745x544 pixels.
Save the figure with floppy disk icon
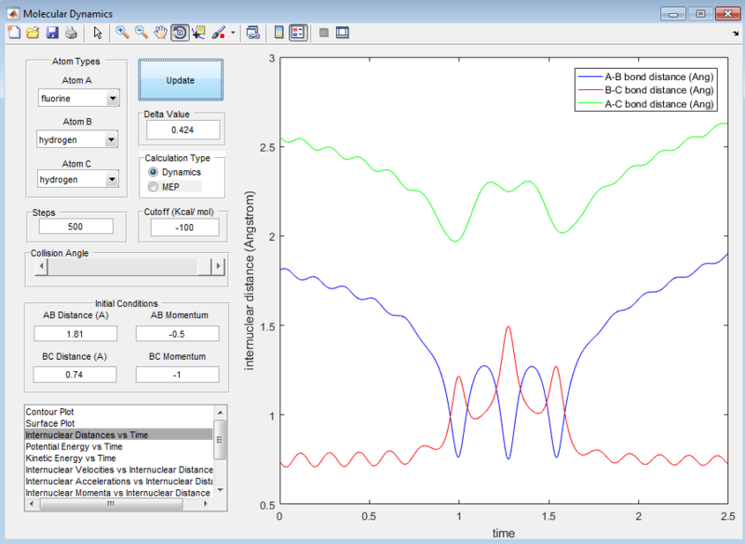tap(52, 33)
